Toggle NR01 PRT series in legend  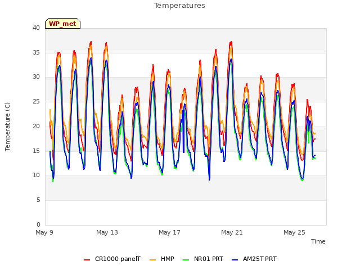point(203,259)
